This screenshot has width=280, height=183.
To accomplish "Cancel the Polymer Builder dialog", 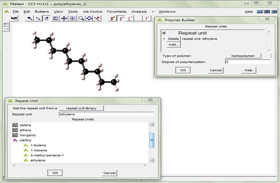I will [x=216, y=70].
